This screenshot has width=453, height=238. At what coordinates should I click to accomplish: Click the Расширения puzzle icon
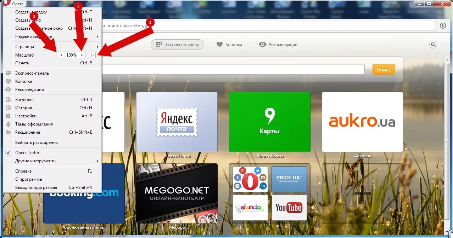click(8, 132)
